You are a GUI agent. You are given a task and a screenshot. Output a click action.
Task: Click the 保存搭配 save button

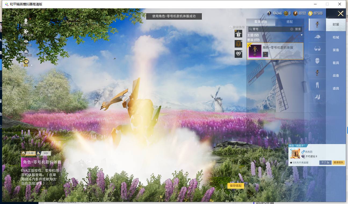236,186
